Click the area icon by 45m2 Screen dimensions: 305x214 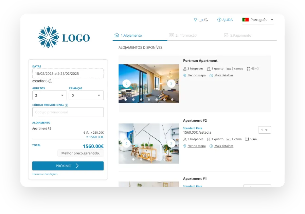pos(249,69)
